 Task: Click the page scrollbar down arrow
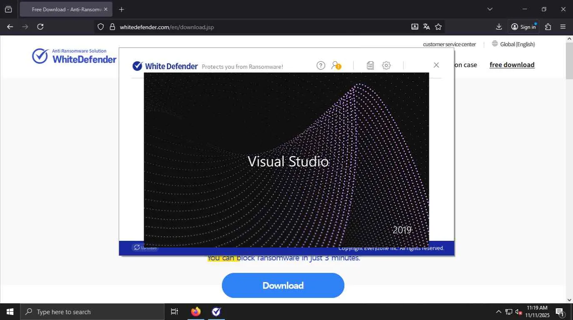click(x=569, y=300)
